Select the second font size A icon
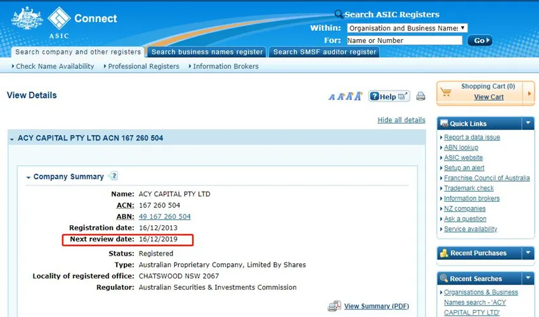This screenshot has height=317, width=539. (x=341, y=96)
